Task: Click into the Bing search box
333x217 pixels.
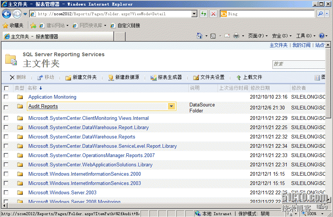Action: point(267,14)
